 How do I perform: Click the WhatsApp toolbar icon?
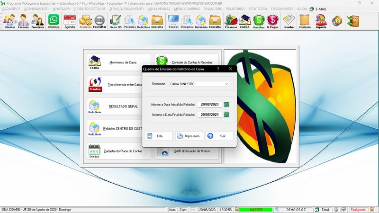point(54,21)
